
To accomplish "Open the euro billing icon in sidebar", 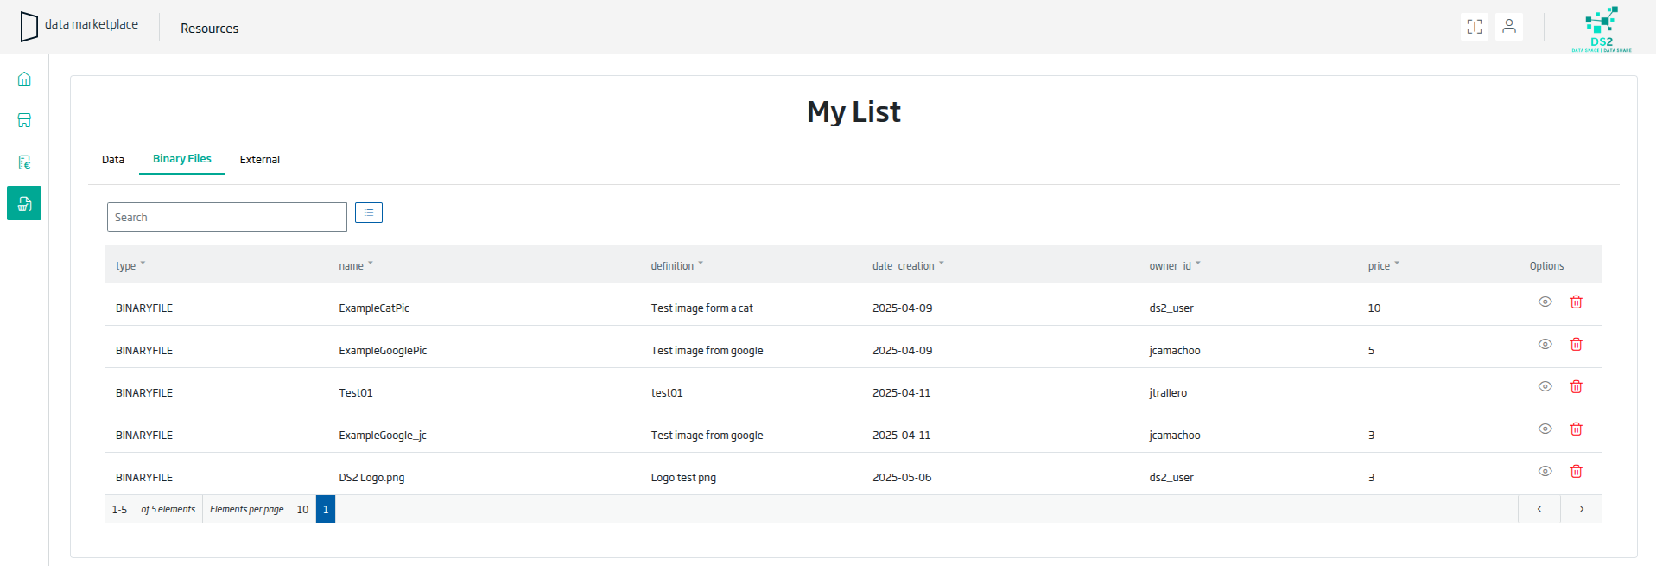I will [24, 162].
